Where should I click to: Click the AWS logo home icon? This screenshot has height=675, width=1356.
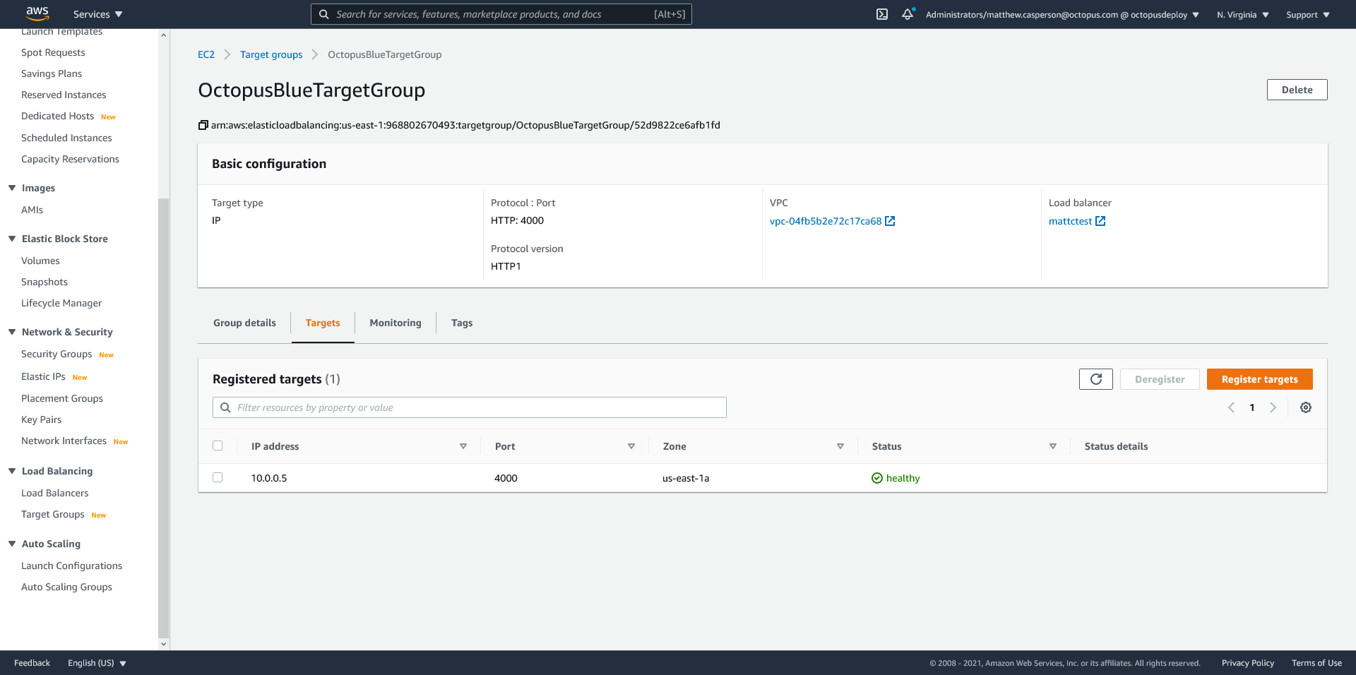click(37, 13)
